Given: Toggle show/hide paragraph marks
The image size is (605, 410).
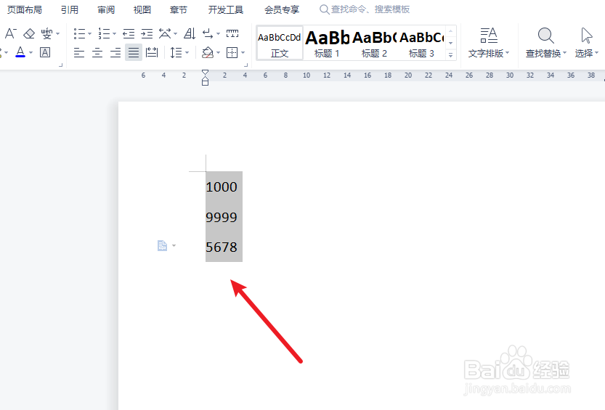Looking at the screenshot, I should [208, 33].
